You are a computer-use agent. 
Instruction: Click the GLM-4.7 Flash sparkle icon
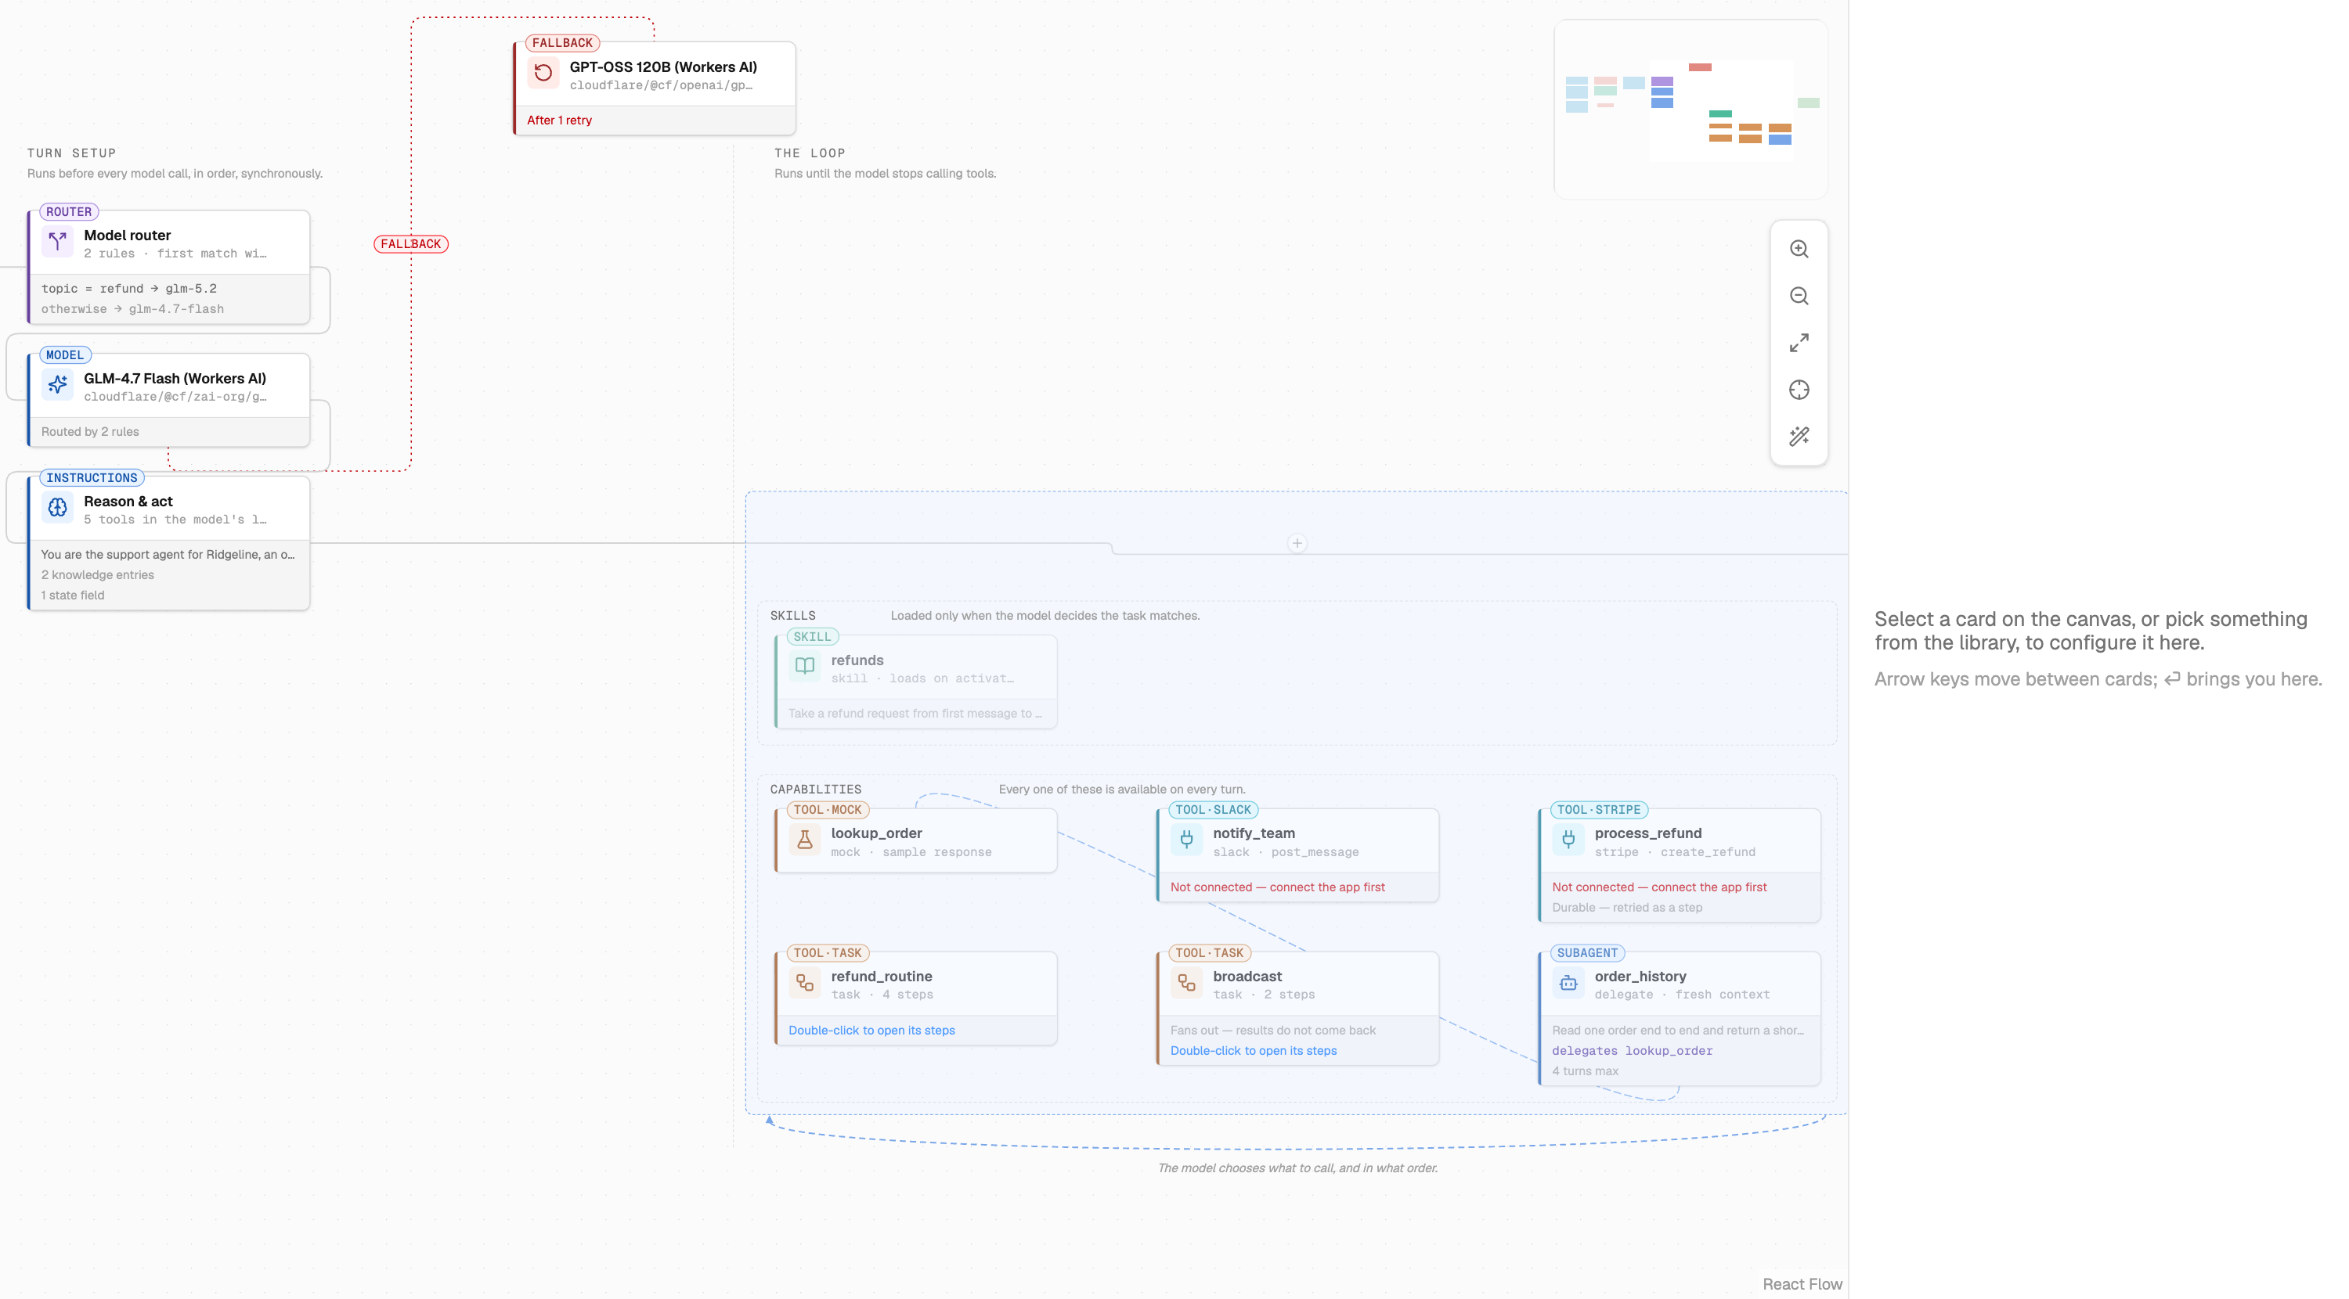click(x=57, y=385)
